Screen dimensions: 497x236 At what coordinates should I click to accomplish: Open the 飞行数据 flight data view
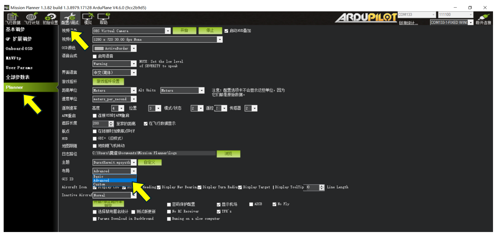tap(13, 18)
